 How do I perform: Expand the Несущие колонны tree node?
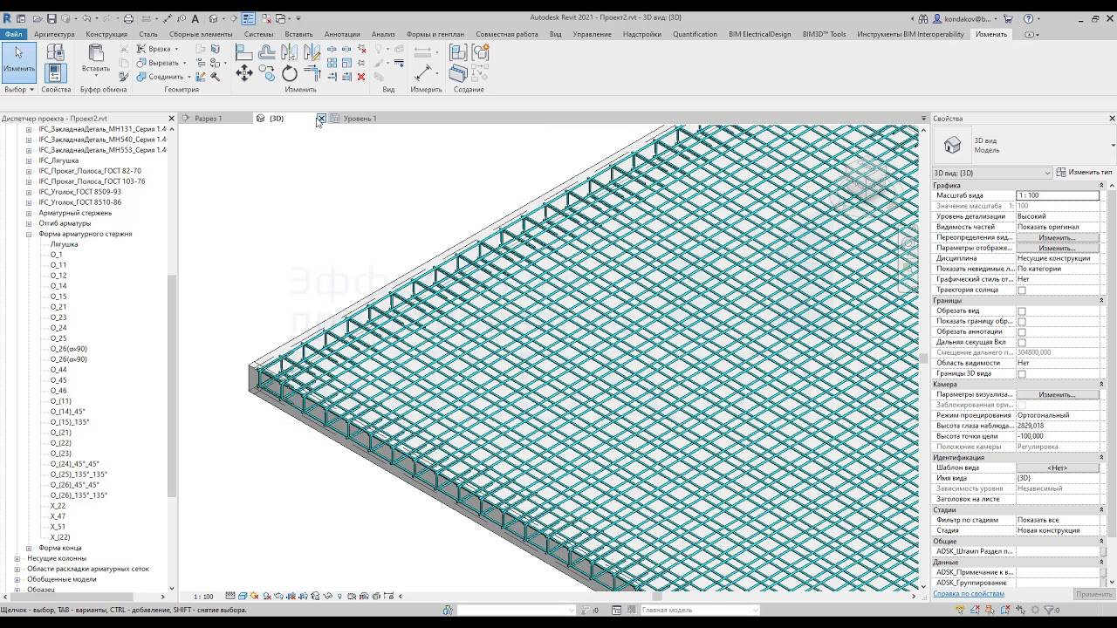(x=17, y=558)
